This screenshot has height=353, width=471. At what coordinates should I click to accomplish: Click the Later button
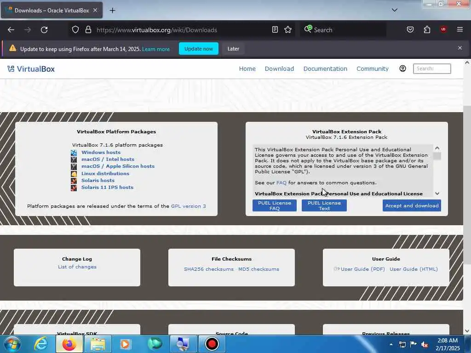click(x=233, y=49)
